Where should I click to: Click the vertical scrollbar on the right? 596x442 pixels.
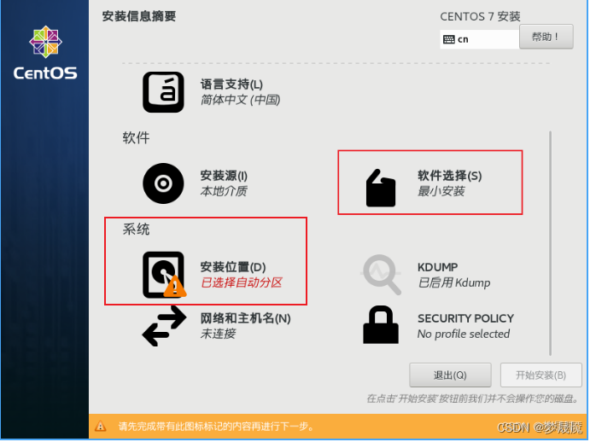[550, 243]
